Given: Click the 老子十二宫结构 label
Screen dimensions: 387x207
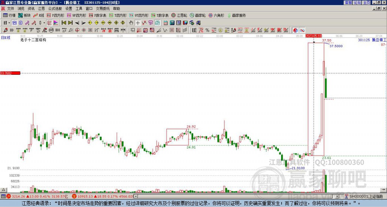Looking at the screenshot, I should [x=33, y=40].
